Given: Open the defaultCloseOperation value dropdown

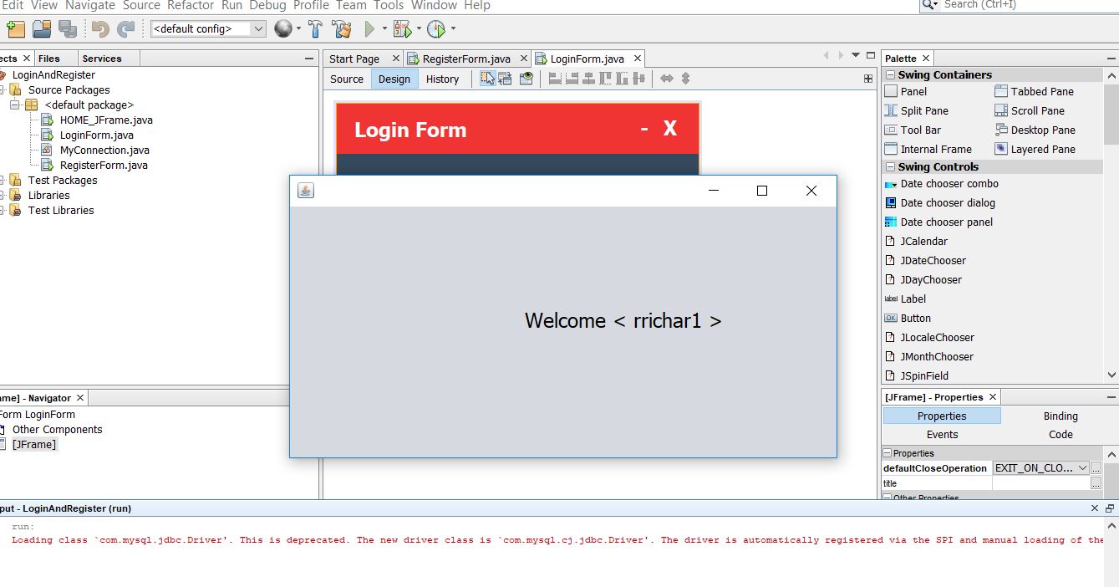Looking at the screenshot, I should (1079, 468).
